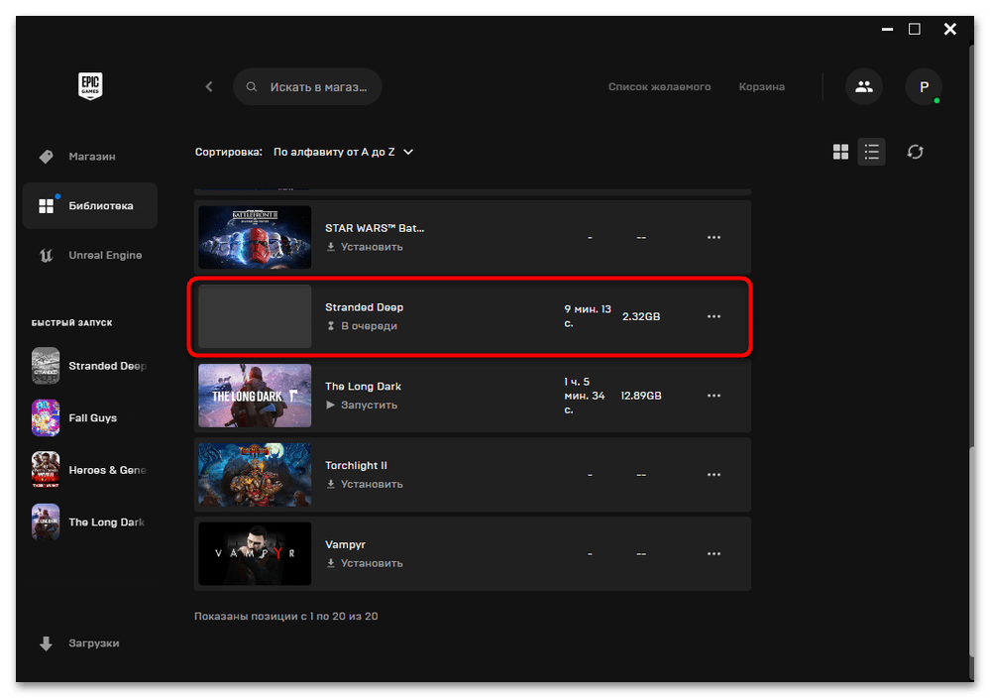This screenshot has width=990, height=698.
Task: Launch The Long Dark (Запустить)
Action: click(362, 405)
